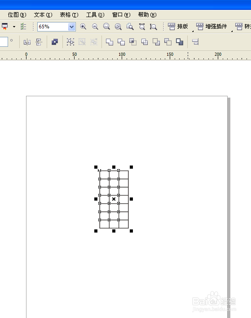Click the checklist options icon
Viewport: 251px width, 318px height.
coord(23,27)
